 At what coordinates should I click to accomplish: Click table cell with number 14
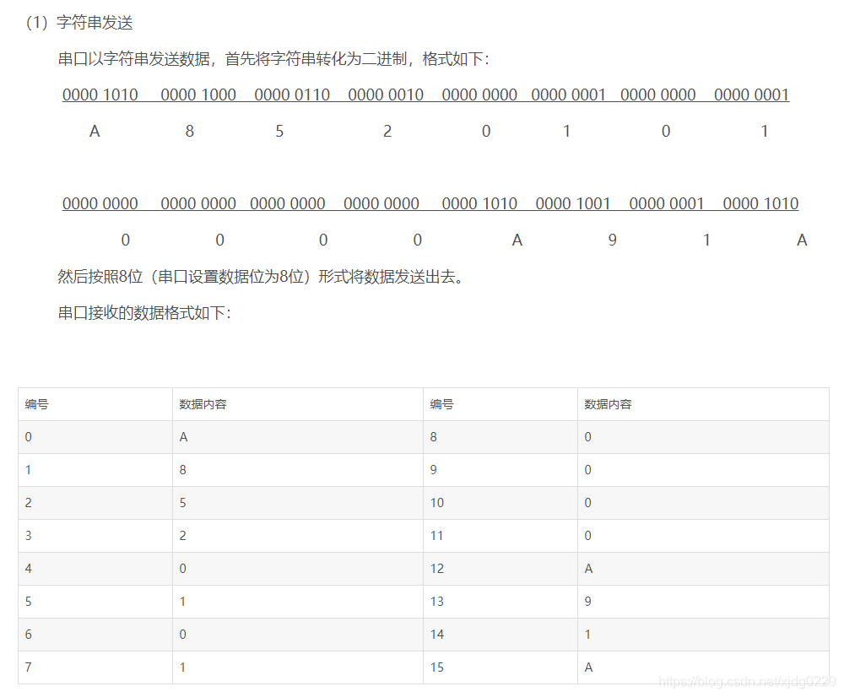pyautogui.click(x=500, y=635)
